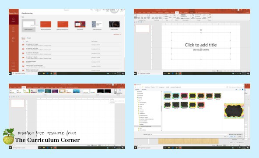259x158 pixels.
Task: Open Slide Sorter view from the View ribbon
Action: [142, 17]
